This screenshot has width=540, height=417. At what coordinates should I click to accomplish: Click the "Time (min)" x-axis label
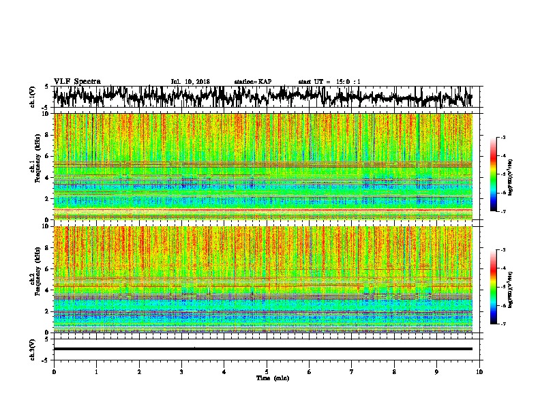(x=273, y=378)
